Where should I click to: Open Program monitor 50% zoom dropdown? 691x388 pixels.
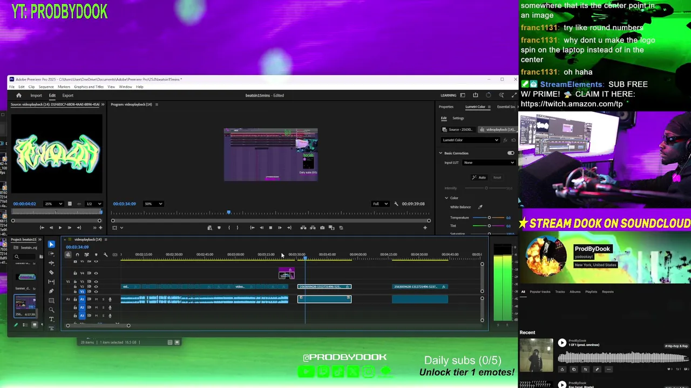[x=153, y=204]
